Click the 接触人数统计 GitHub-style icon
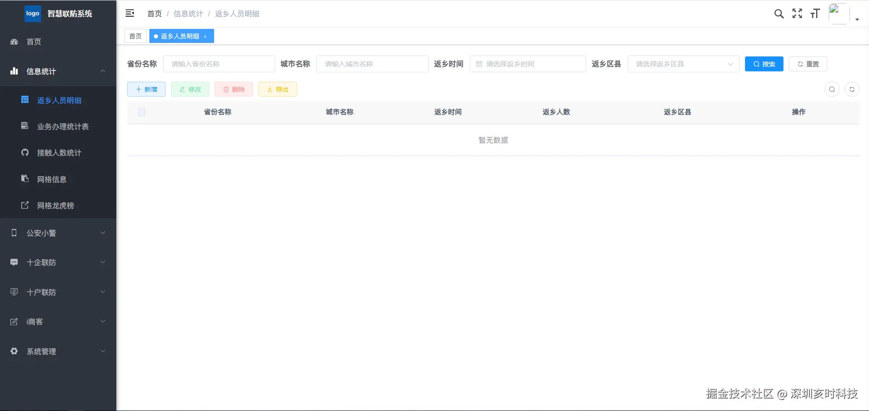Viewport: 869px width, 411px height. click(x=25, y=153)
